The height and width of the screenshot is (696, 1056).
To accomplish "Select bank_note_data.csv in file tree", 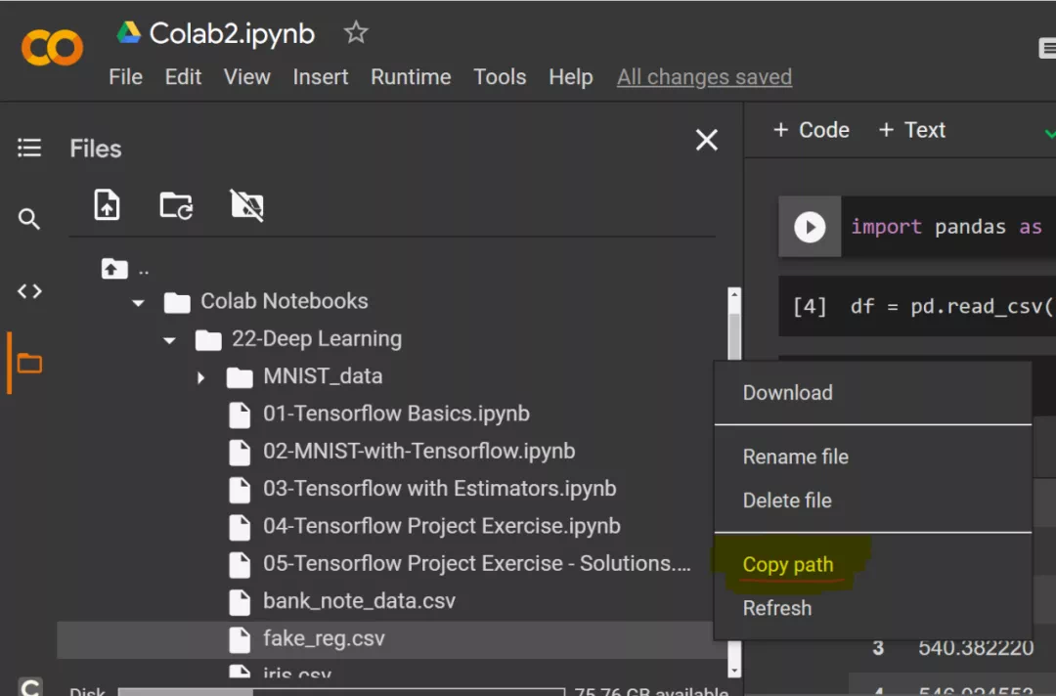I will [x=358, y=601].
